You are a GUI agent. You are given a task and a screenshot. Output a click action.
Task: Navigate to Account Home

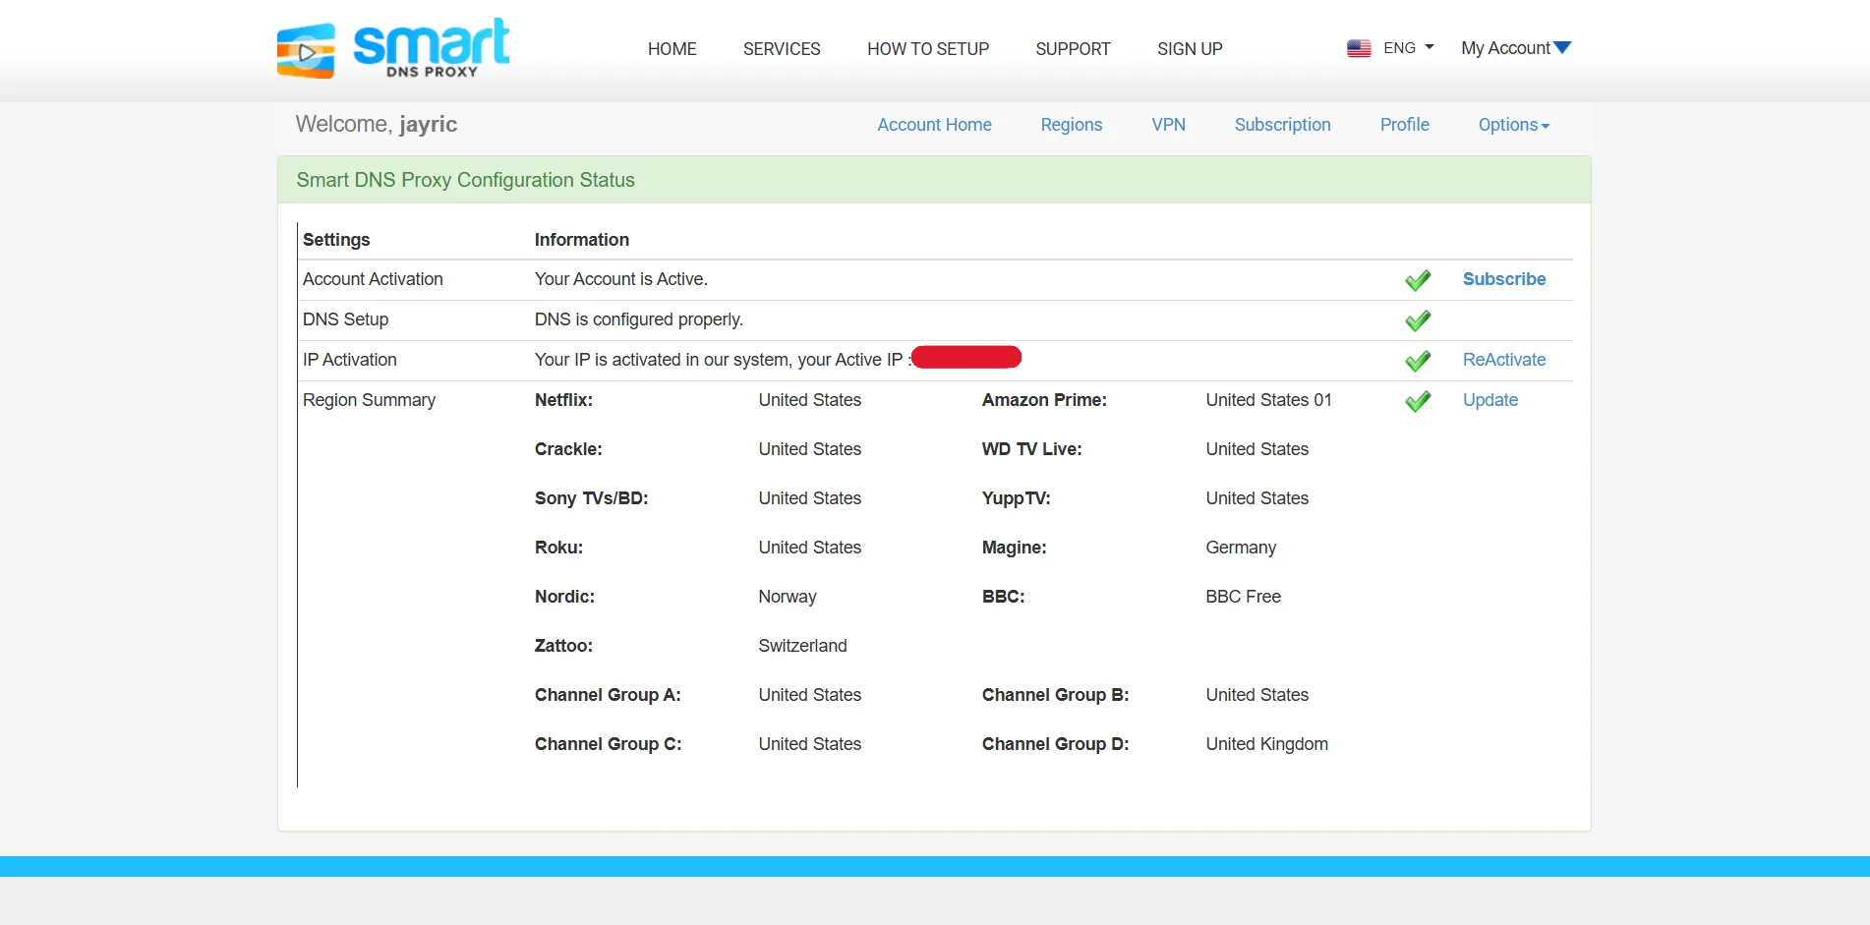point(934,125)
